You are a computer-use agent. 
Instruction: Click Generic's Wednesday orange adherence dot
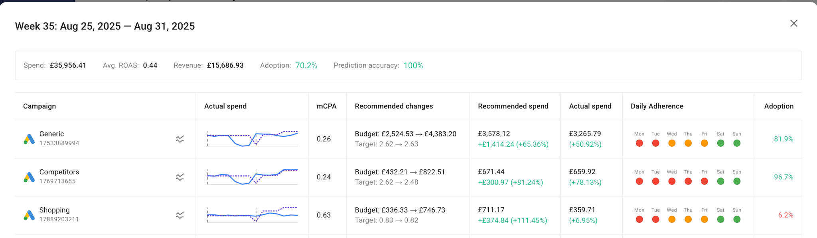[672, 143]
